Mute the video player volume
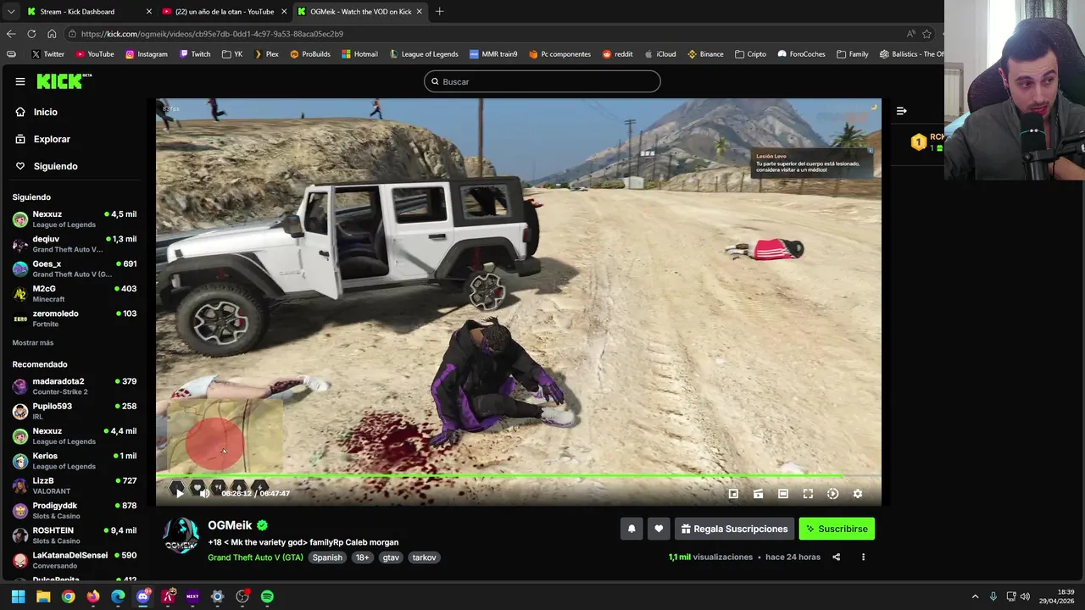This screenshot has height=610, width=1085. [204, 493]
